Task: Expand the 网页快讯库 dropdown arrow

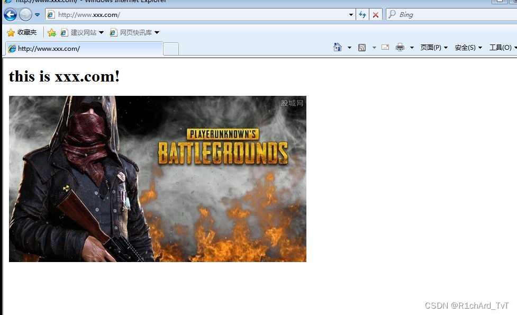Action: pos(157,32)
